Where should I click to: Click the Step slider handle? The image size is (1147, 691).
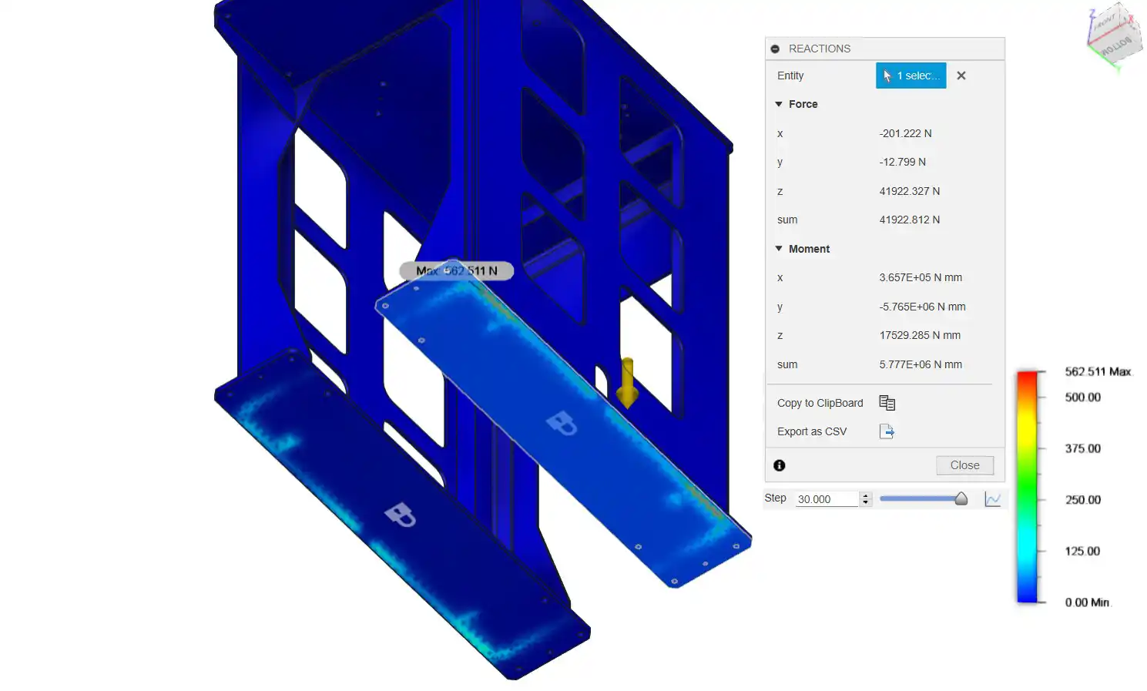[961, 499]
